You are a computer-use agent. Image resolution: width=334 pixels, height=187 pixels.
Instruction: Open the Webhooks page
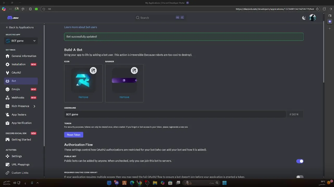point(21,98)
